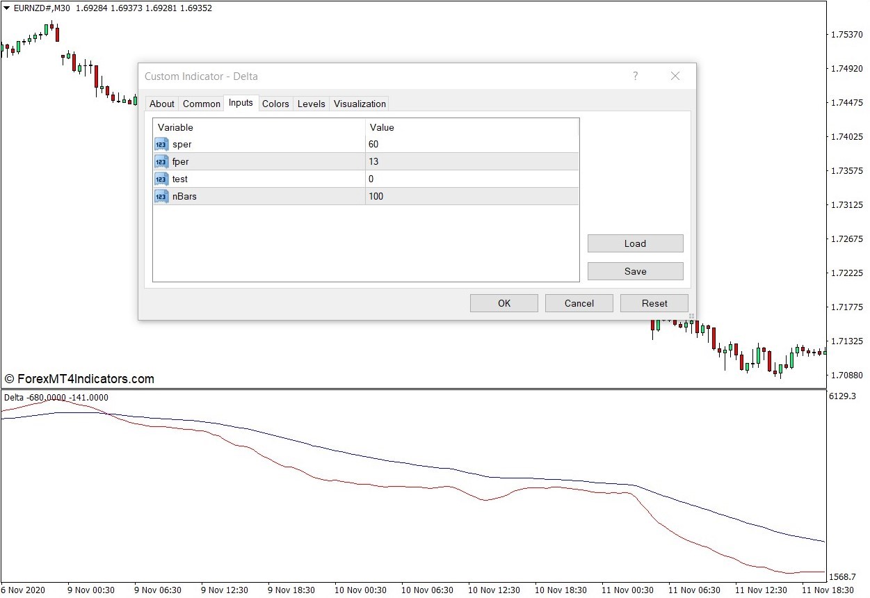The height and width of the screenshot is (598, 870).
Task: Click the fper variable name
Action: tap(181, 162)
